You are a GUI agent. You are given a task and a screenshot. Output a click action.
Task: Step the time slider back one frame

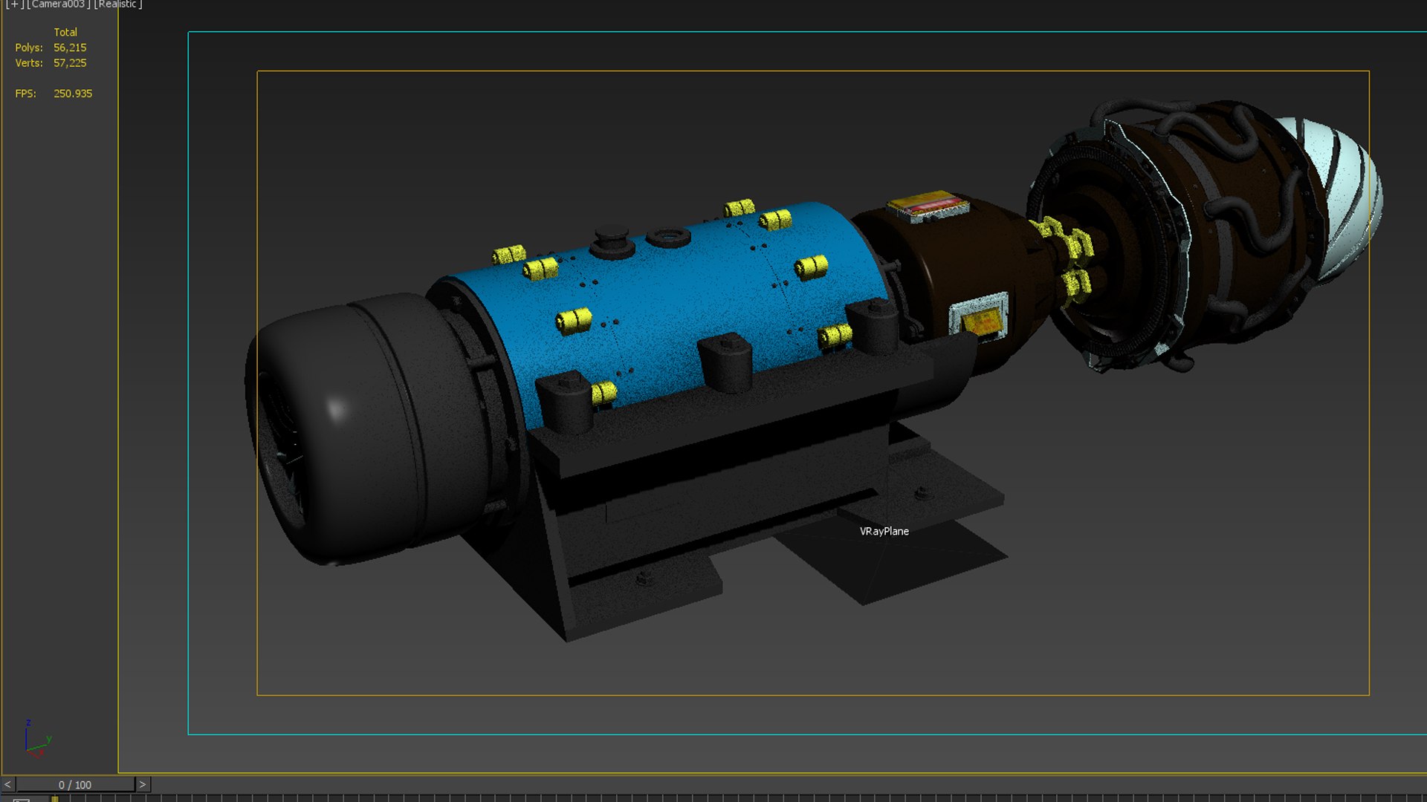(7, 784)
